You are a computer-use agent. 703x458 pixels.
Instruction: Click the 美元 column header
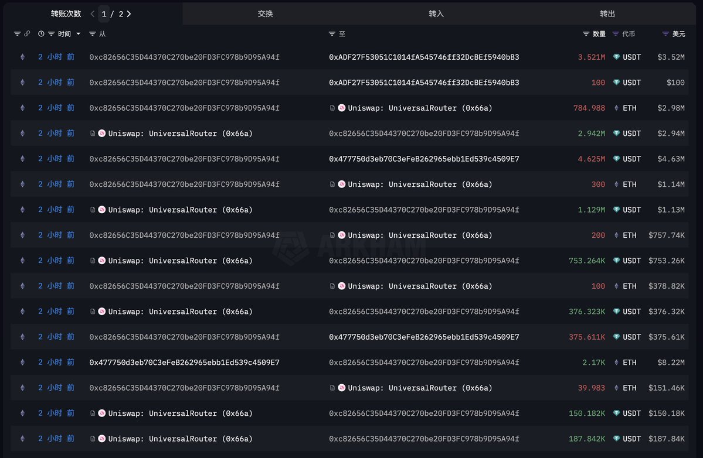click(679, 33)
